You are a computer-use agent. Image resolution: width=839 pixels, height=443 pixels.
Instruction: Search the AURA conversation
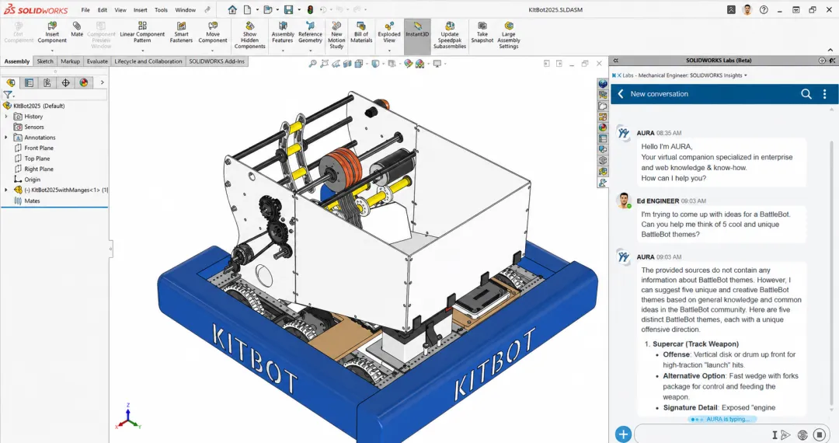click(x=806, y=94)
